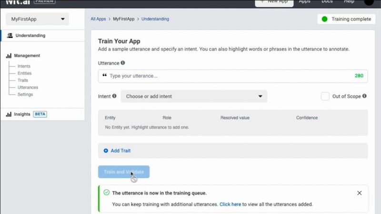Follow the Click here link to utterances
The width and height of the screenshot is (381, 214).
pos(230,204)
